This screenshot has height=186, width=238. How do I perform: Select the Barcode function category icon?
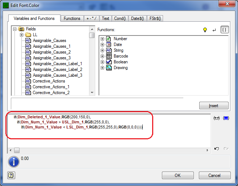(x=109, y=56)
